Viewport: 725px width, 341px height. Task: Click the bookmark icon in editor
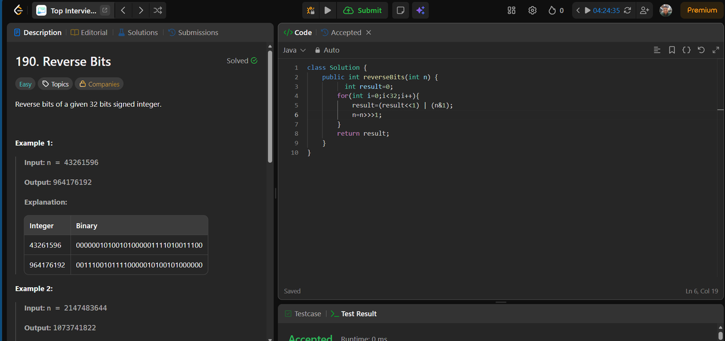tap(672, 50)
